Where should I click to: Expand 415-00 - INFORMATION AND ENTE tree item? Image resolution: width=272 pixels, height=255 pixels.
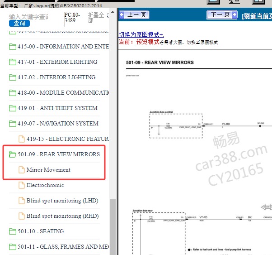click(x=63, y=47)
